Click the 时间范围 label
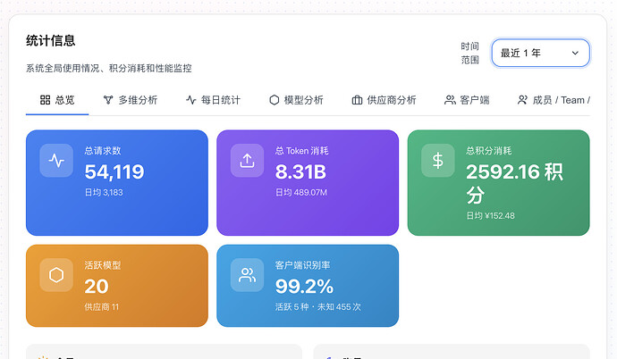Screen dimensions: 617x359 point(469,53)
